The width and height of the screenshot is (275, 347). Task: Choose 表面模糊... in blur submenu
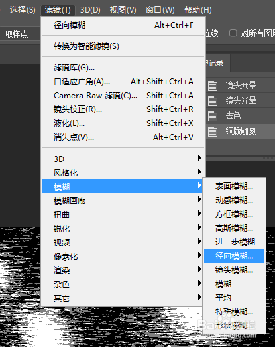[234, 186]
